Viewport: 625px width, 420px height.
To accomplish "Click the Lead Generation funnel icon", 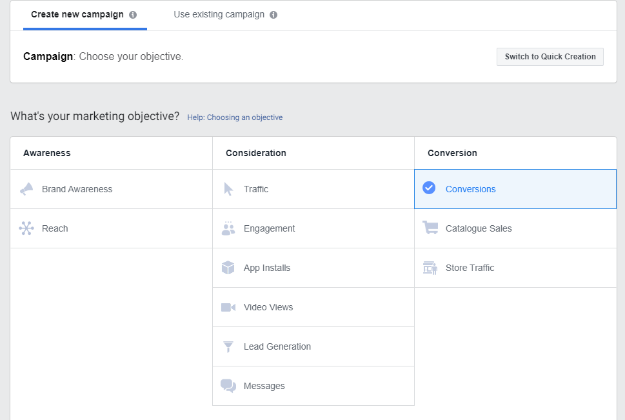I will 228,346.
